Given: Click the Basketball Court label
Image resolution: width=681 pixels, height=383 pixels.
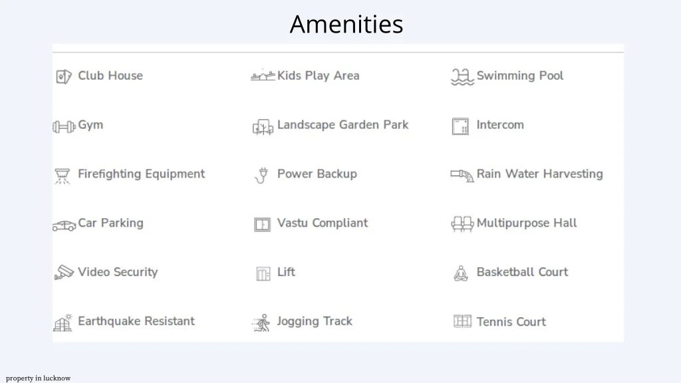Looking at the screenshot, I should [x=522, y=272].
